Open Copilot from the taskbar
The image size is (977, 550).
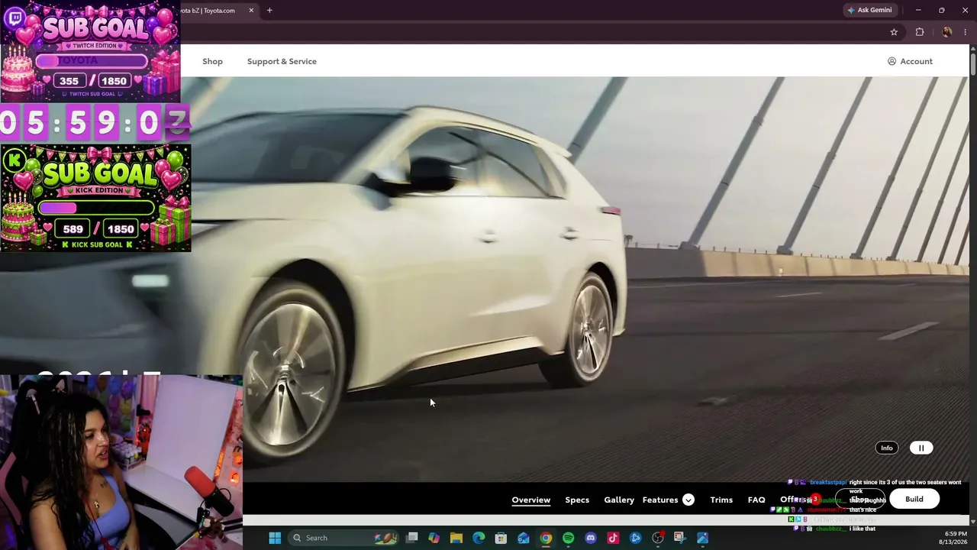(434, 538)
